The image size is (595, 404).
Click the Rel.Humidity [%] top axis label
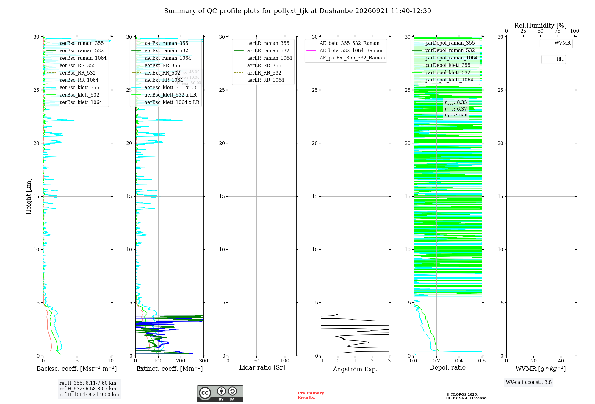point(541,26)
